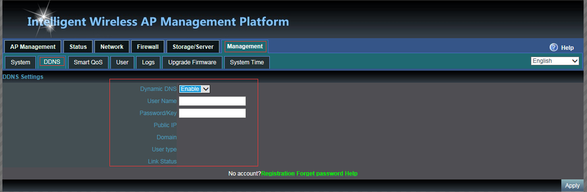The image size is (587, 192).
Task: Click the Link Status label
Action: (162, 162)
